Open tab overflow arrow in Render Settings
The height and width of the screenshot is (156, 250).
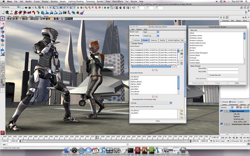coord(182,41)
